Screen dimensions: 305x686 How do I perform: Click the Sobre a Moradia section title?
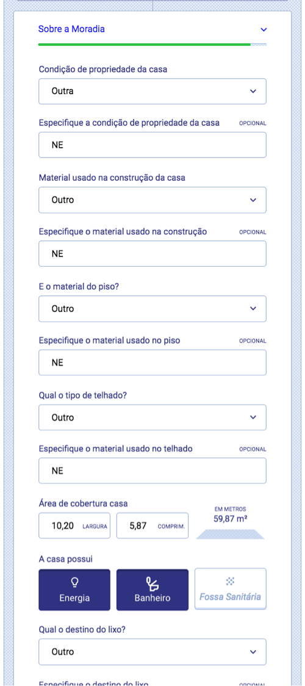71,29
